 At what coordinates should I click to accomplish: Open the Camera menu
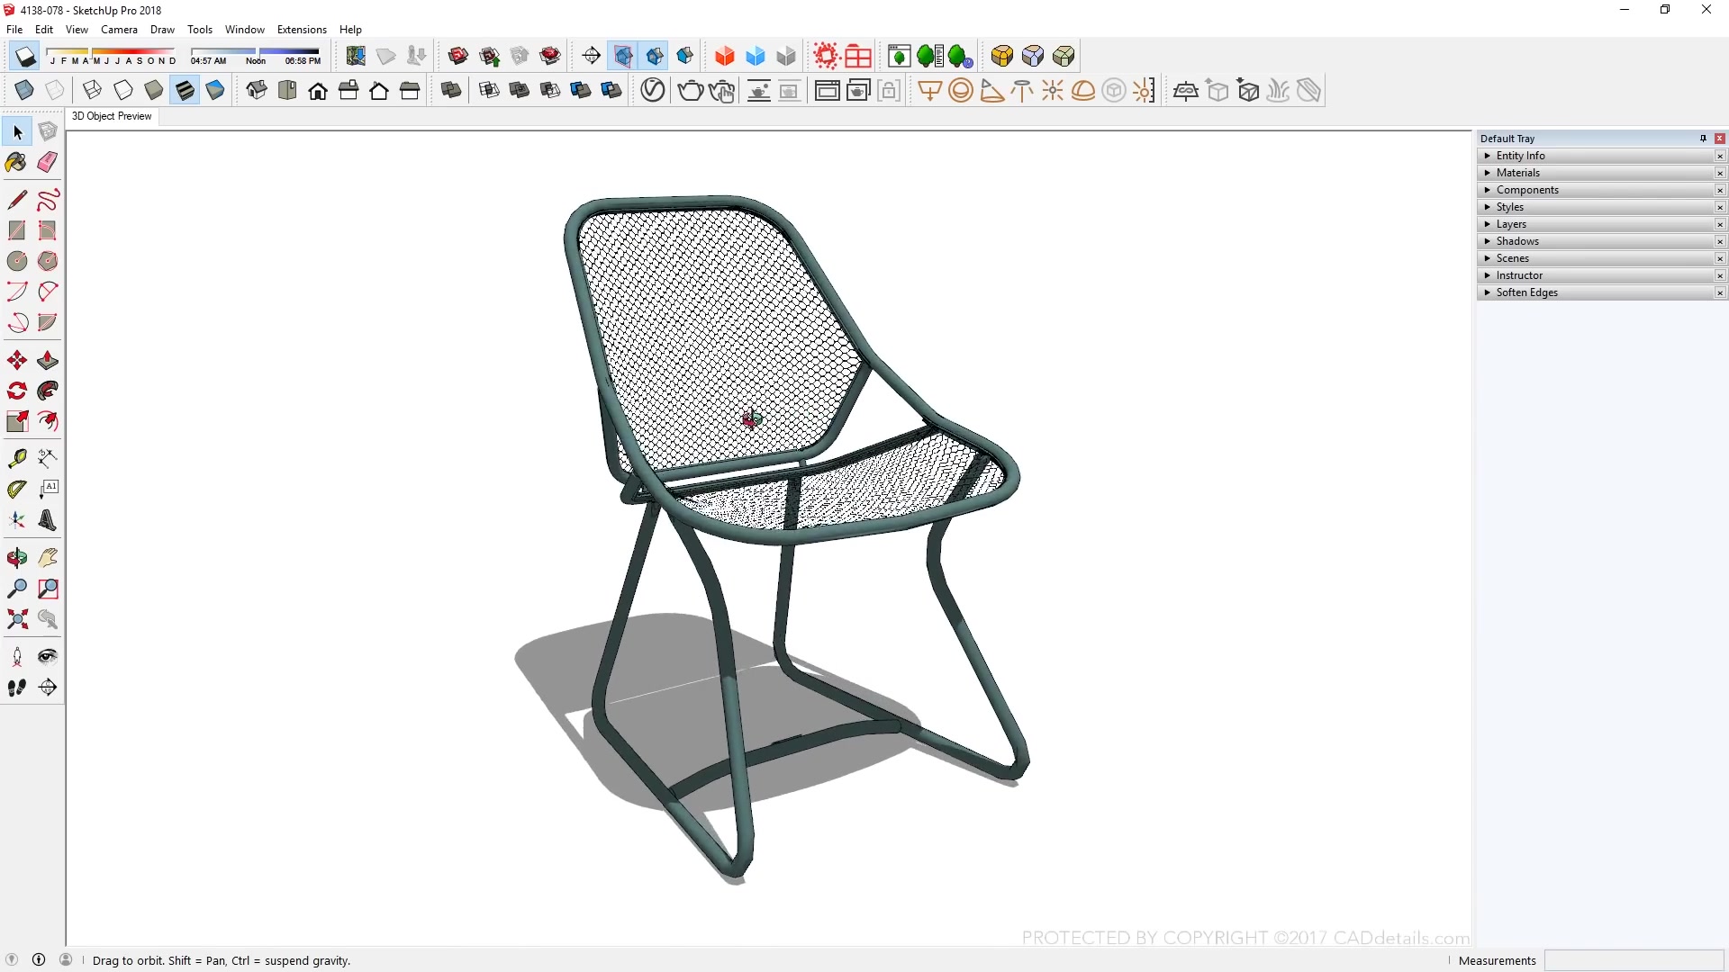(119, 30)
